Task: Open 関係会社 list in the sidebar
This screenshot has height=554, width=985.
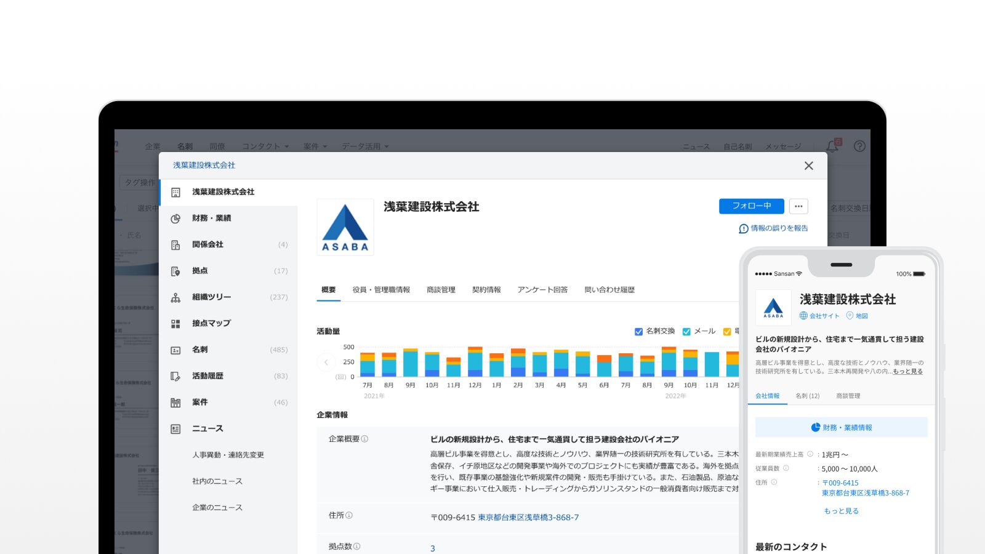Action: click(228, 244)
